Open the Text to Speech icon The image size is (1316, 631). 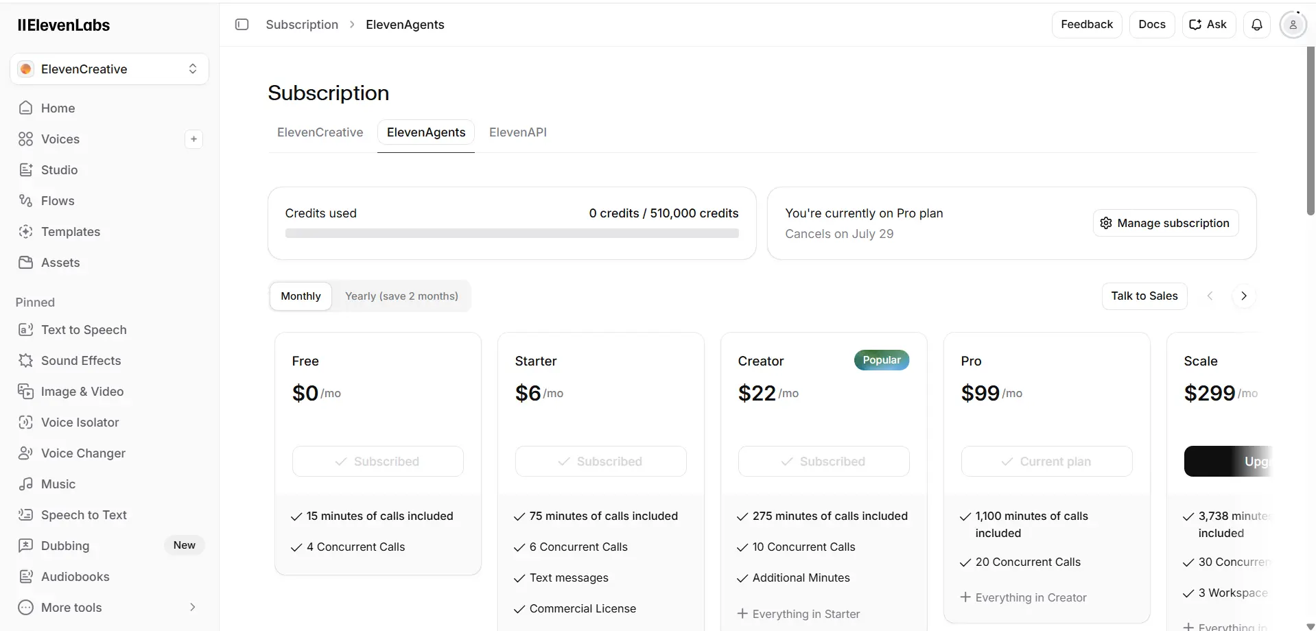coord(26,330)
